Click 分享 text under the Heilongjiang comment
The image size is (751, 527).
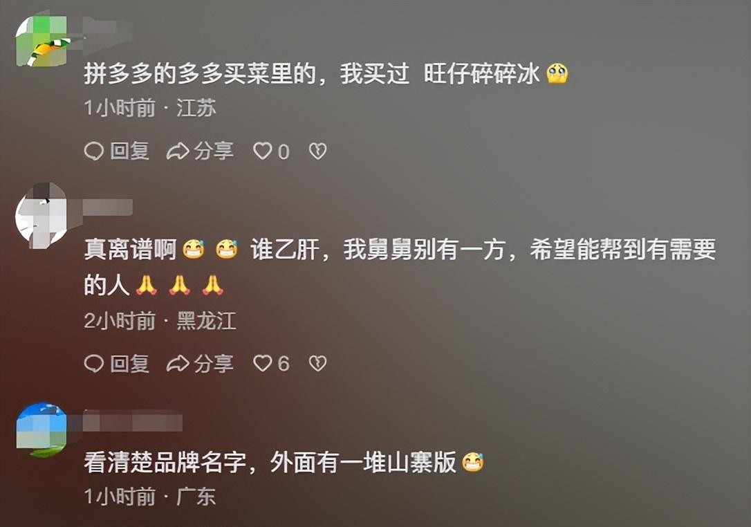214,364
